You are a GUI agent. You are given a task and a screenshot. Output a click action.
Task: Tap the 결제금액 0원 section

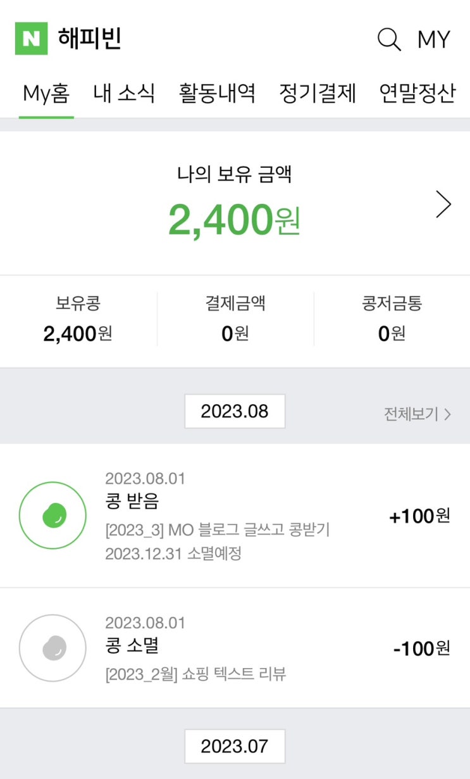(235, 320)
